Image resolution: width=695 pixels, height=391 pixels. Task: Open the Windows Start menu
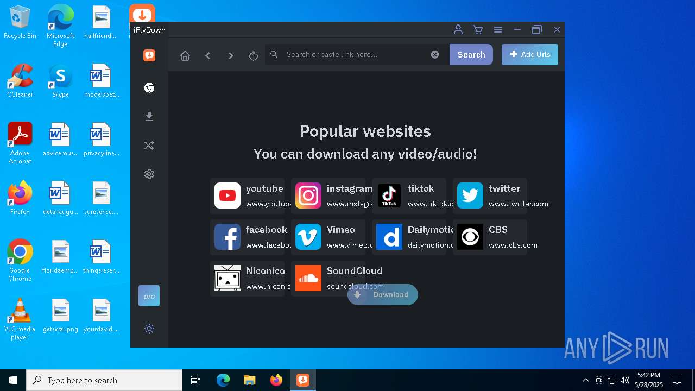[x=13, y=380]
